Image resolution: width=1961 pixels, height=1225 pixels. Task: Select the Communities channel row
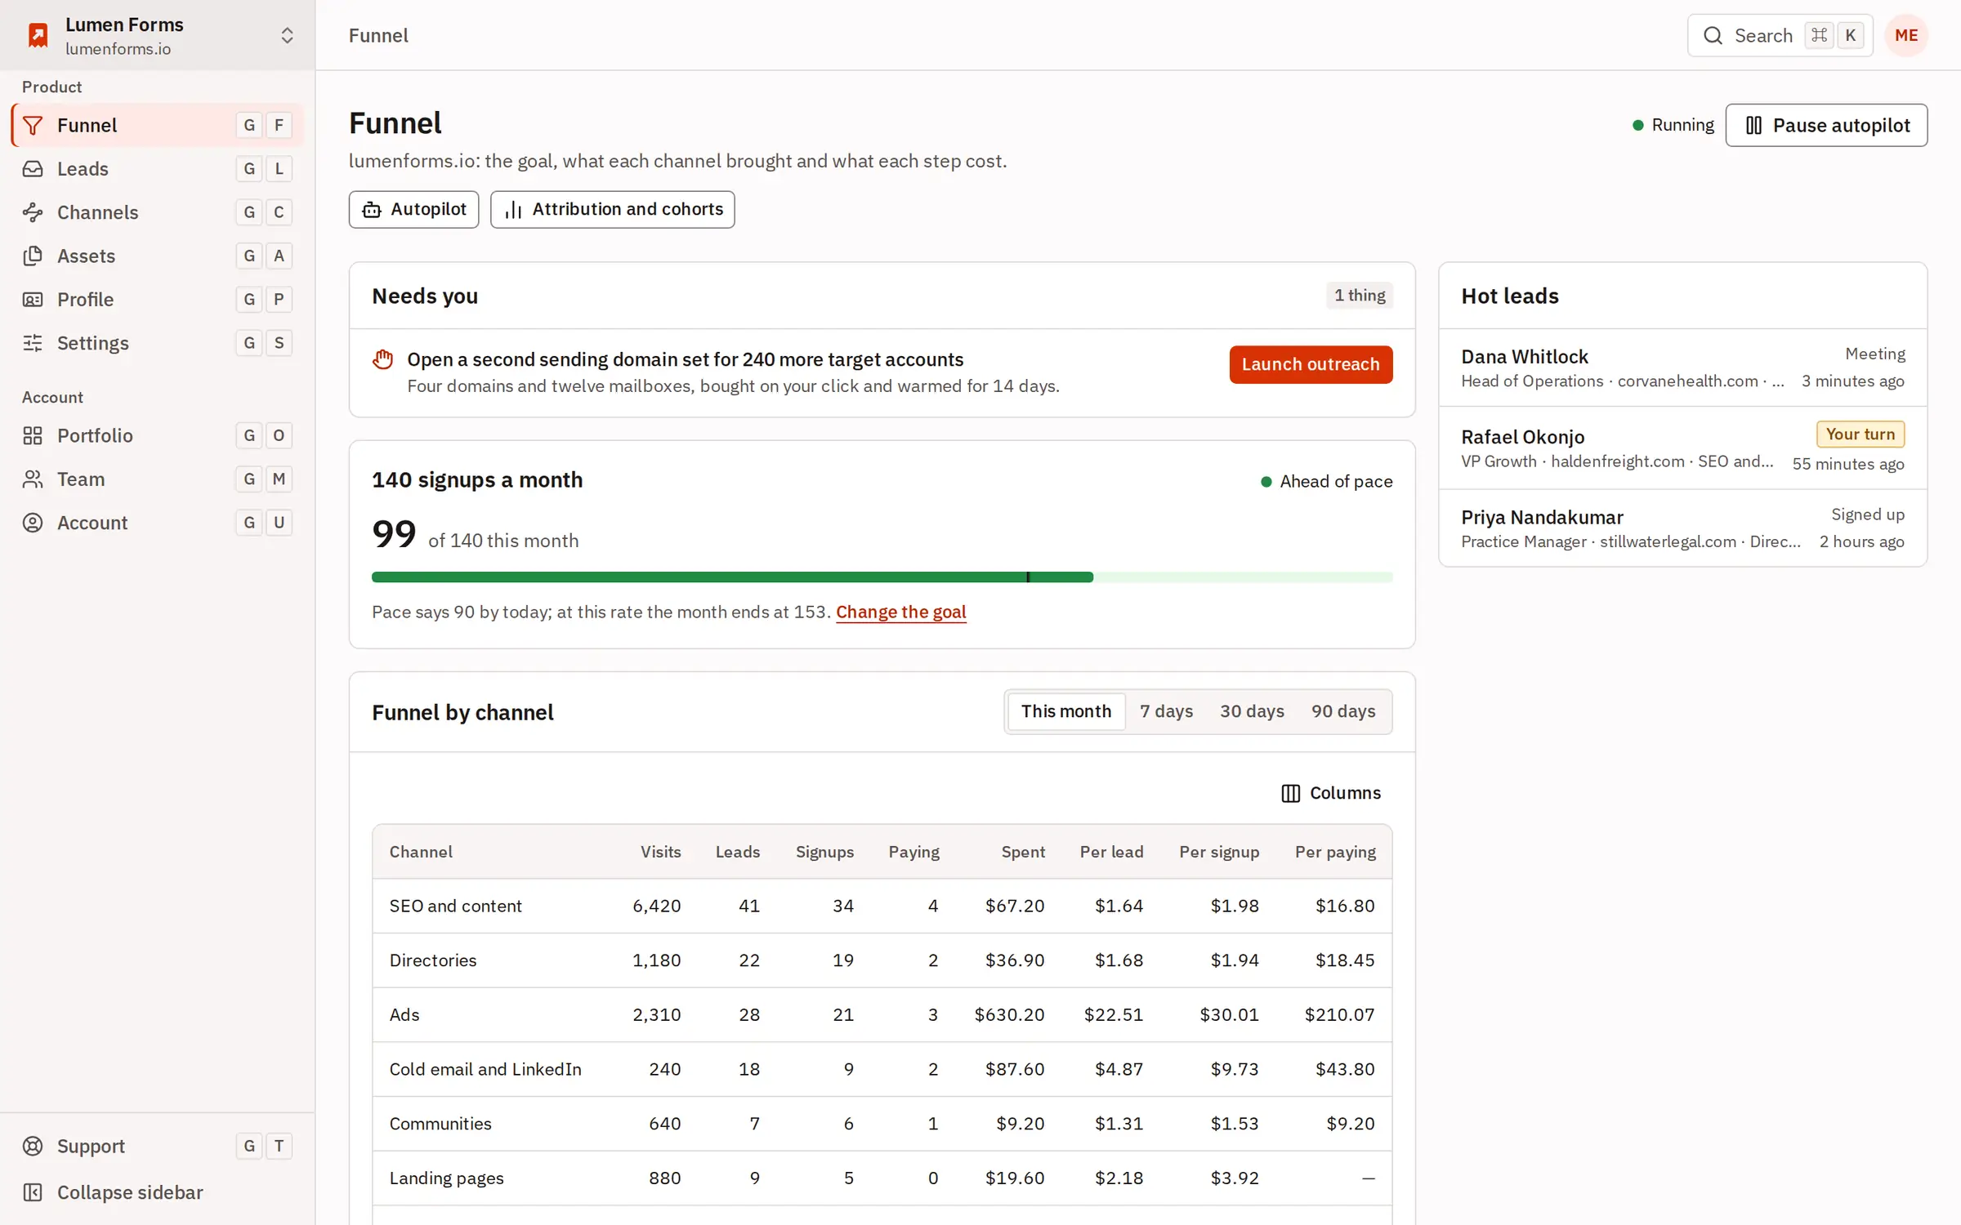882,1124
